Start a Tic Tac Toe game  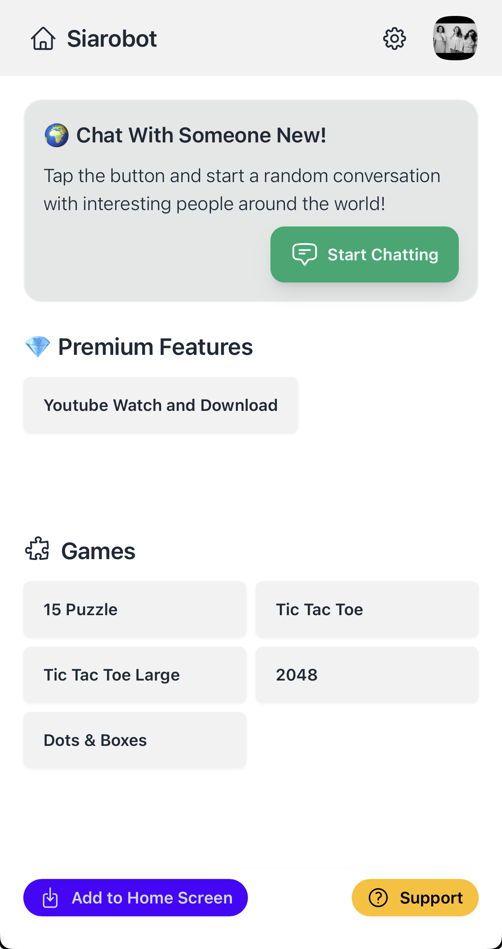(367, 609)
